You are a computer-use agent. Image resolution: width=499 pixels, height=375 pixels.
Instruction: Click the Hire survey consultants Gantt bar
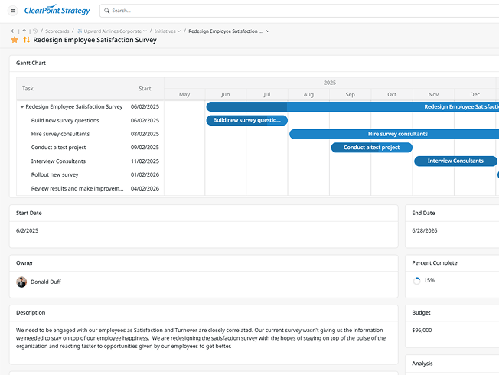click(394, 134)
